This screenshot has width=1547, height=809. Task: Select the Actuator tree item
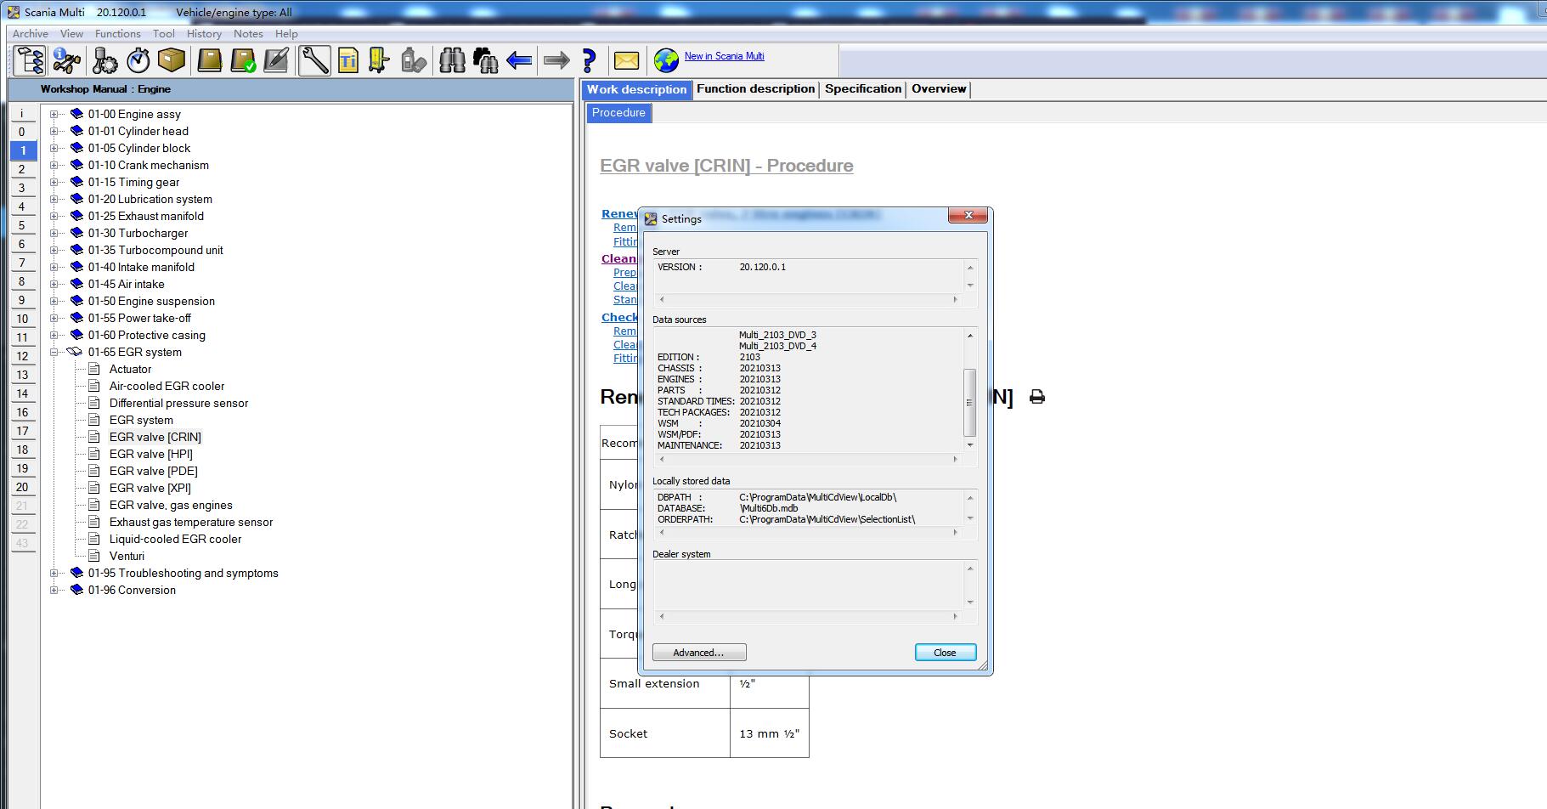tap(130, 369)
